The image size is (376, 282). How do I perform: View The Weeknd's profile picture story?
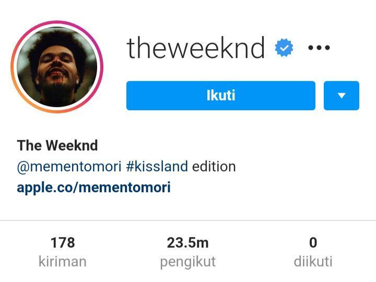click(x=57, y=67)
